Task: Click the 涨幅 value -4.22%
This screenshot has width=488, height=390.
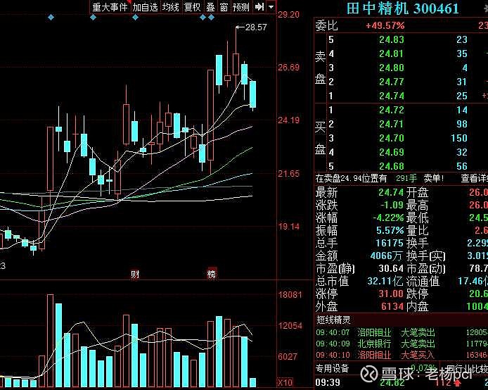Action: click(x=389, y=218)
